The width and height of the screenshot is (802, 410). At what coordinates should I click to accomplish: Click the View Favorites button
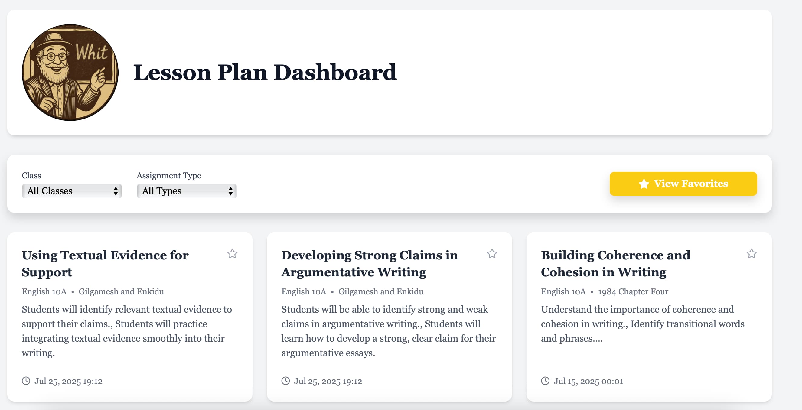tap(683, 184)
